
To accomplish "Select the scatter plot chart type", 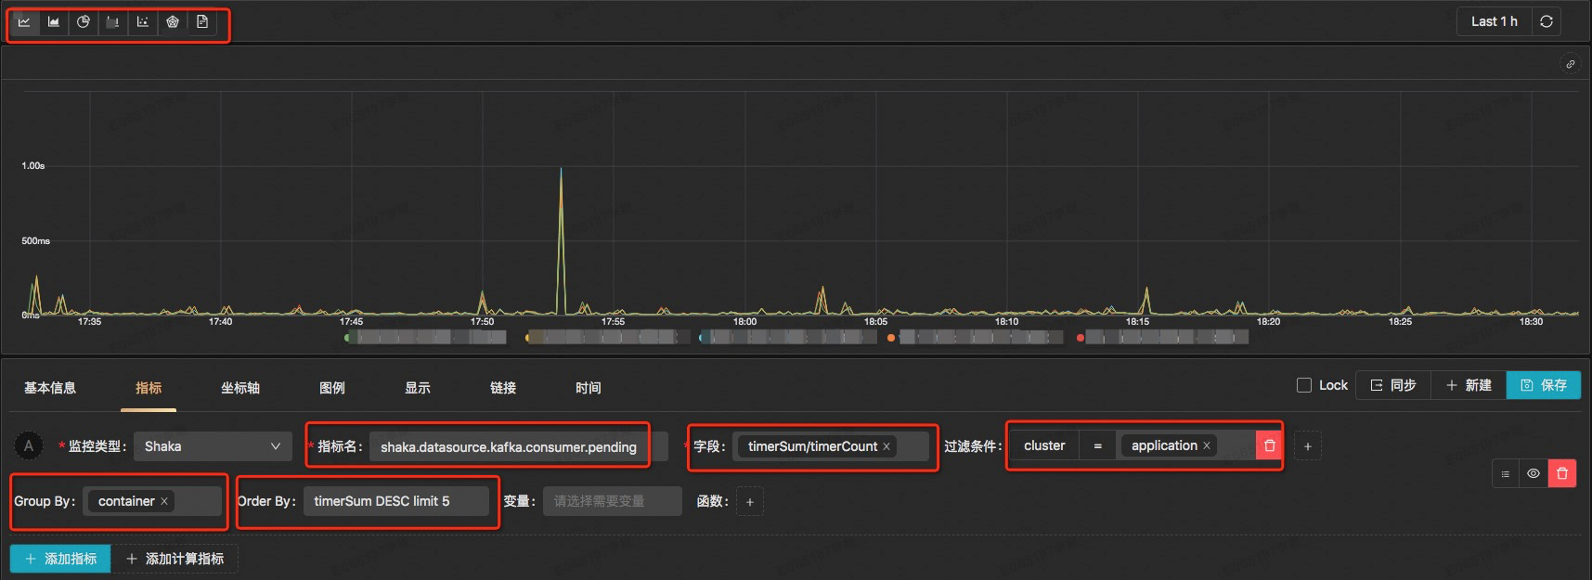I will coord(143,22).
